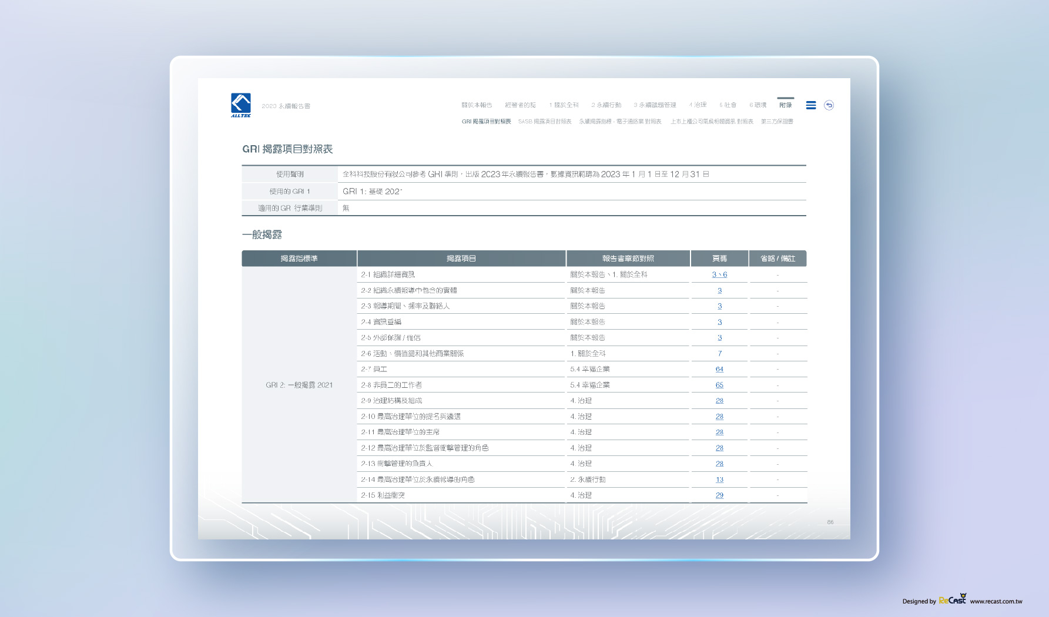The image size is (1049, 617).
Task: Open the 3 永續議題管理 tab
Action: (655, 105)
